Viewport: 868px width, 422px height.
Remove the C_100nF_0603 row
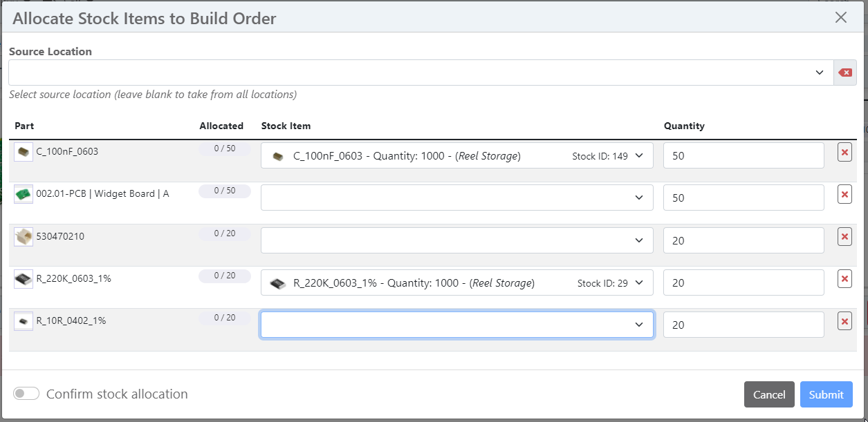[x=844, y=153]
